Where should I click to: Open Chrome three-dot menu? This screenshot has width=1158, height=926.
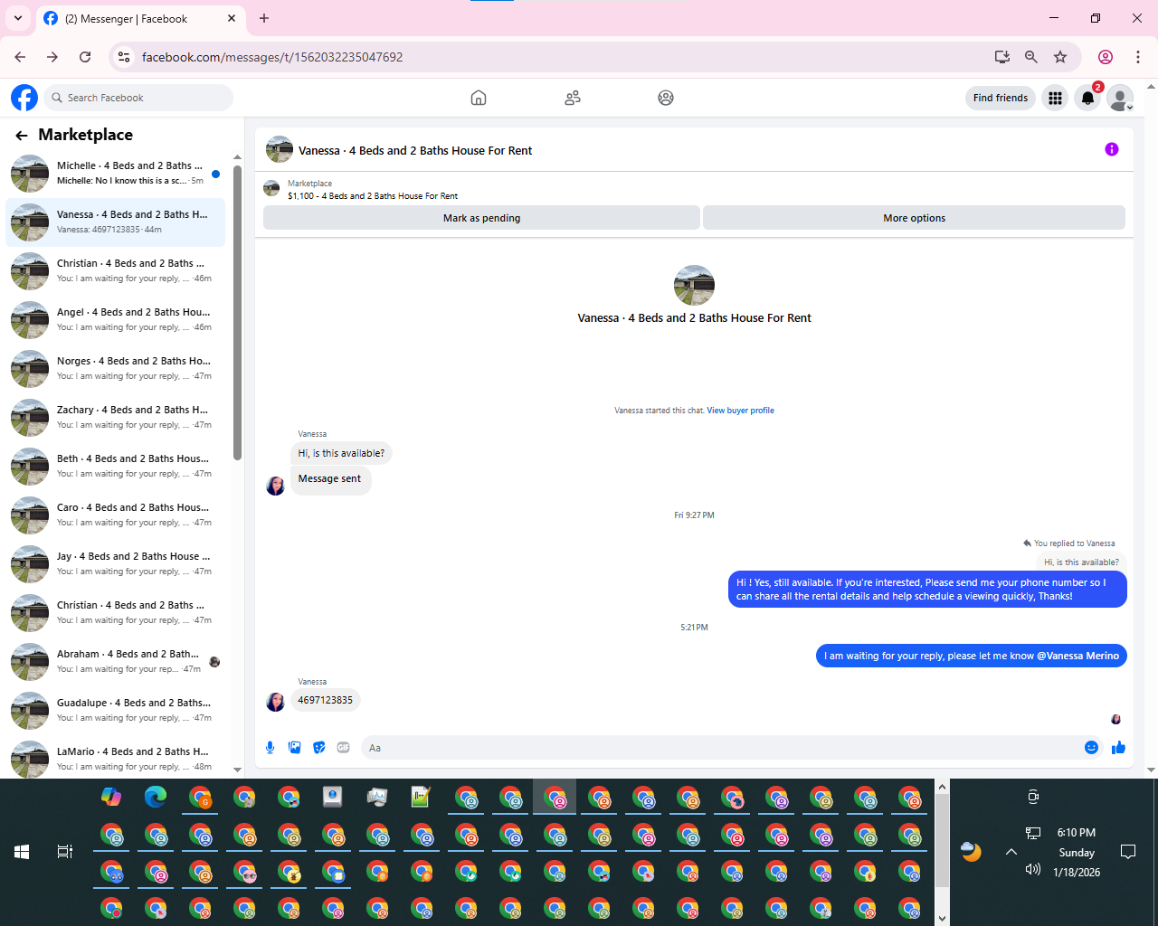coord(1138,57)
